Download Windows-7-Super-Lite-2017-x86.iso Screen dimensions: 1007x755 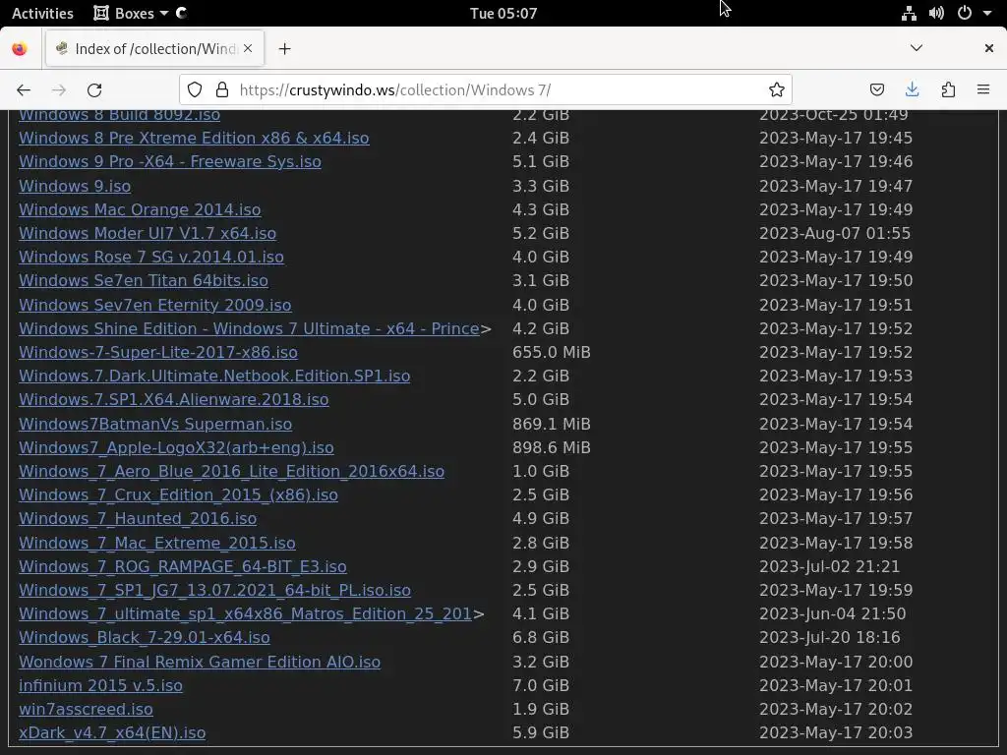point(158,353)
